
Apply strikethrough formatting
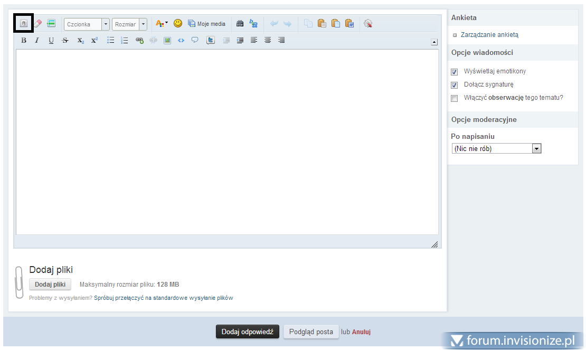[x=65, y=40]
